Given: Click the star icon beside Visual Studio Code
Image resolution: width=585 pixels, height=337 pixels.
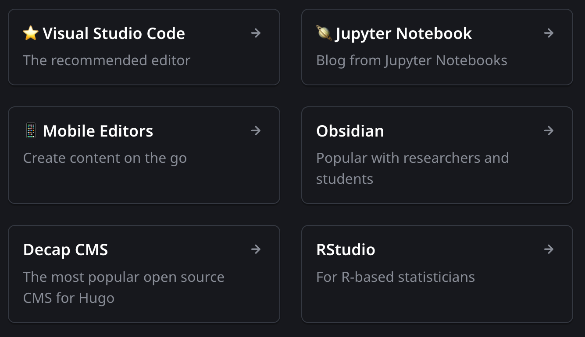Looking at the screenshot, I should 31,33.
